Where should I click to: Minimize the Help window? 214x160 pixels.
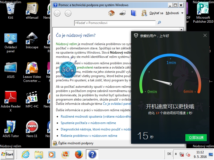tap(170, 5)
